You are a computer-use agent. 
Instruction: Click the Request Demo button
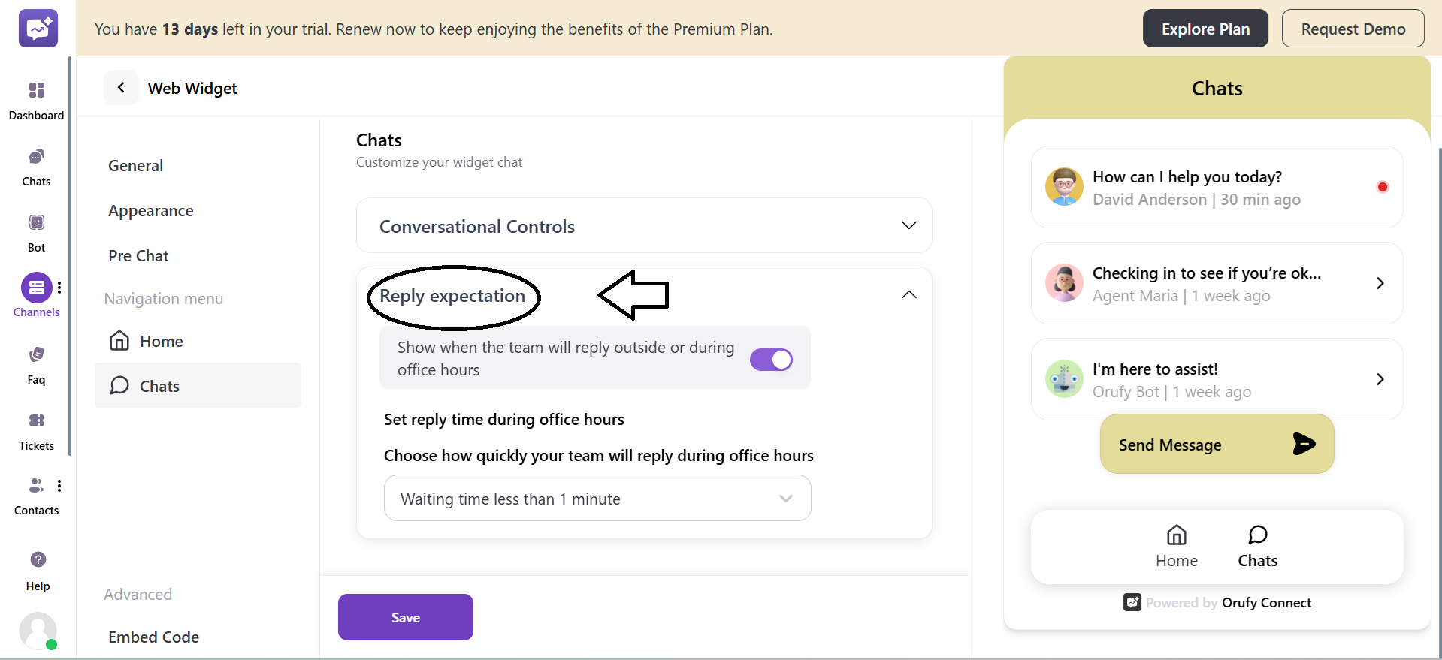click(x=1353, y=28)
